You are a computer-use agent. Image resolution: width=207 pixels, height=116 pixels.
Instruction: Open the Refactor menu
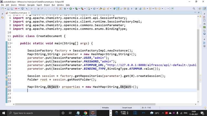22,5
